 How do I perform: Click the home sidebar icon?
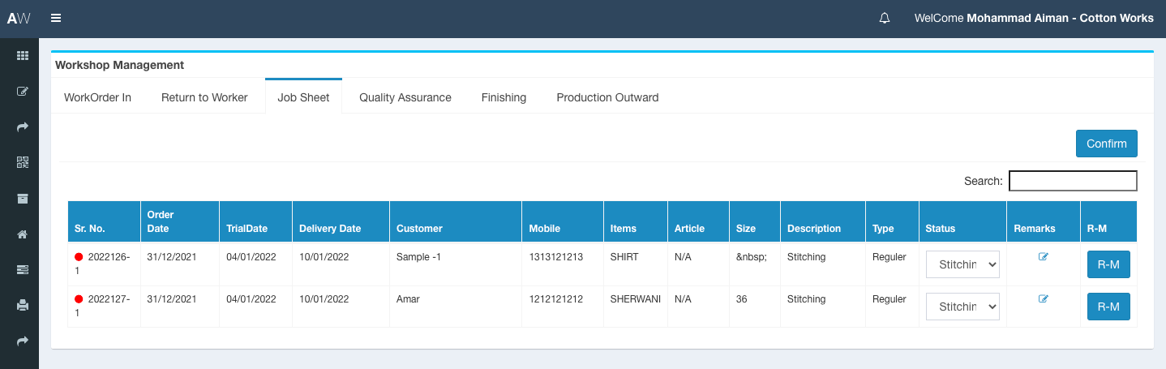click(x=23, y=234)
